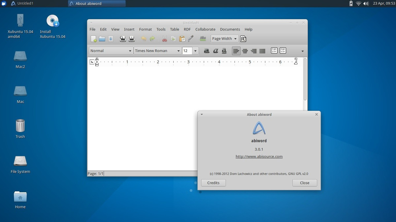Screen dimensions: 396x222
Task: Click the font size 12 input field
Action: (187, 51)
